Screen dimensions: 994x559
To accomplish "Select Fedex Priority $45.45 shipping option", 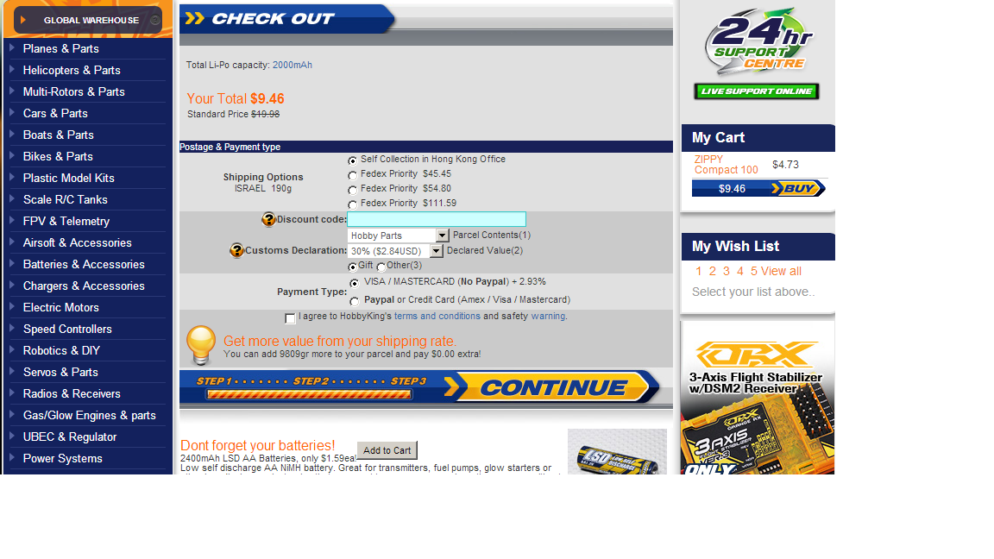I will point(352,175).
